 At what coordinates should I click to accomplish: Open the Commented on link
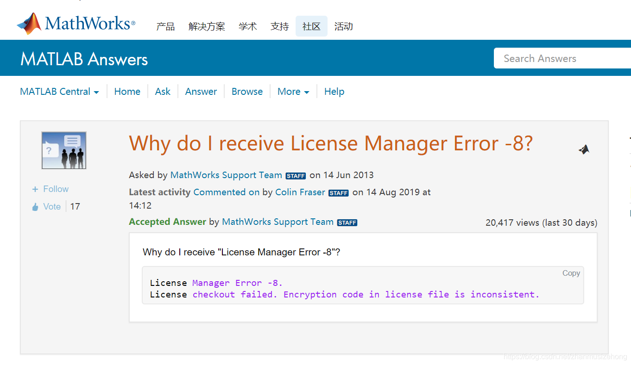[x=226, y=192]
